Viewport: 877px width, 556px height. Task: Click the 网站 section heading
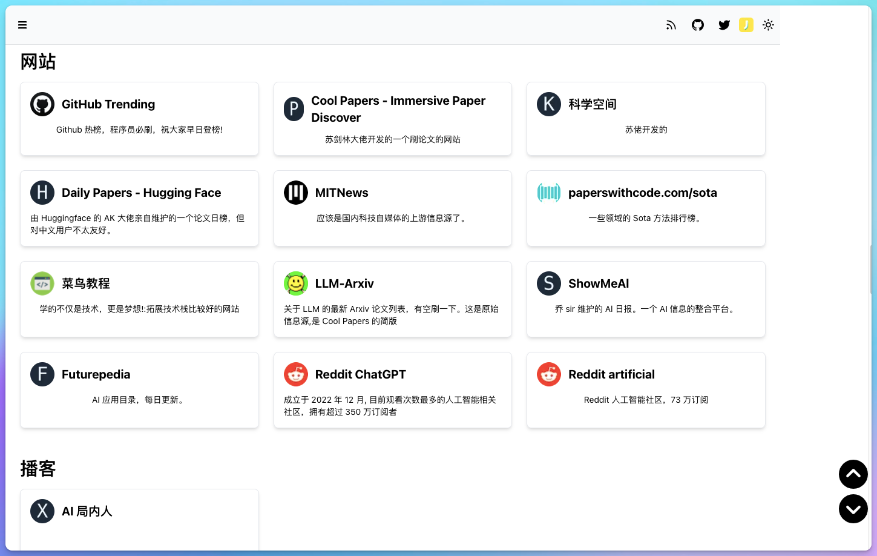[x=38, y=62]
